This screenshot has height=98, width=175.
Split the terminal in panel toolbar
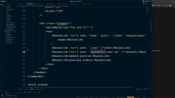(x=144, y=89)
